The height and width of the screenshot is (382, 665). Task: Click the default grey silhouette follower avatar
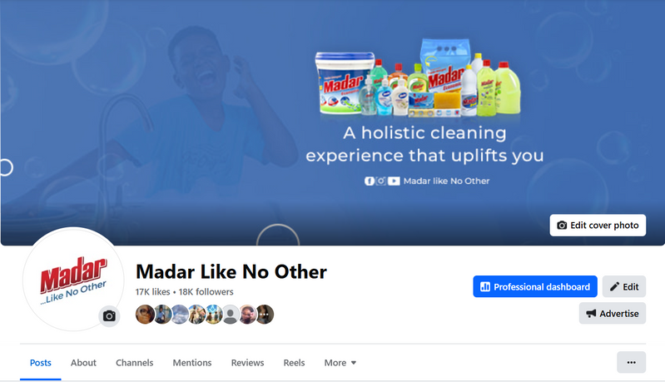pyautogui.click(x=231, y=314)
